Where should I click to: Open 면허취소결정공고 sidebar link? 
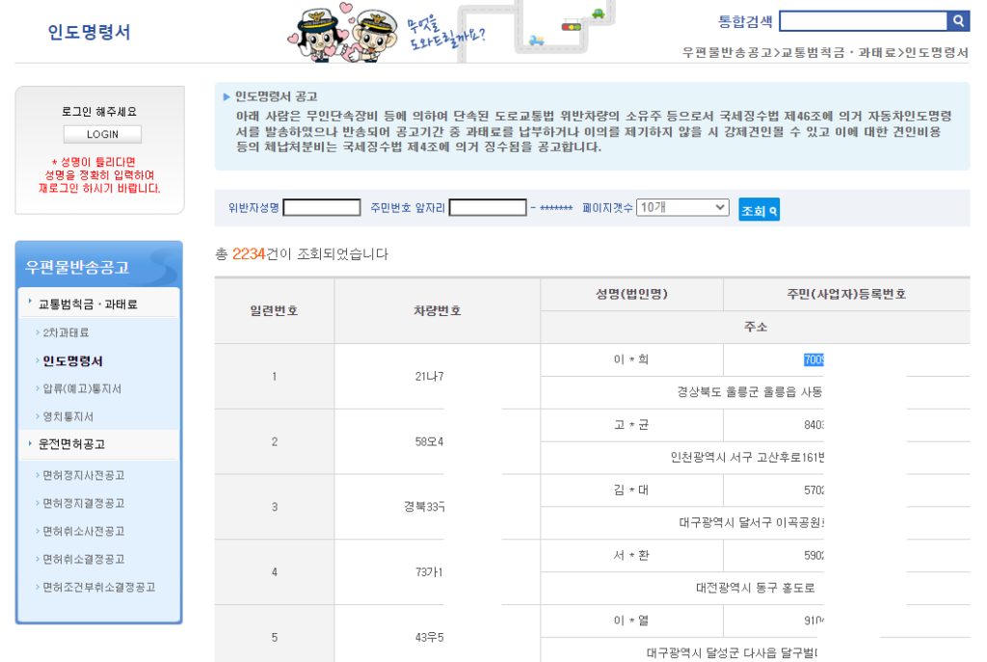coord(83,559)
